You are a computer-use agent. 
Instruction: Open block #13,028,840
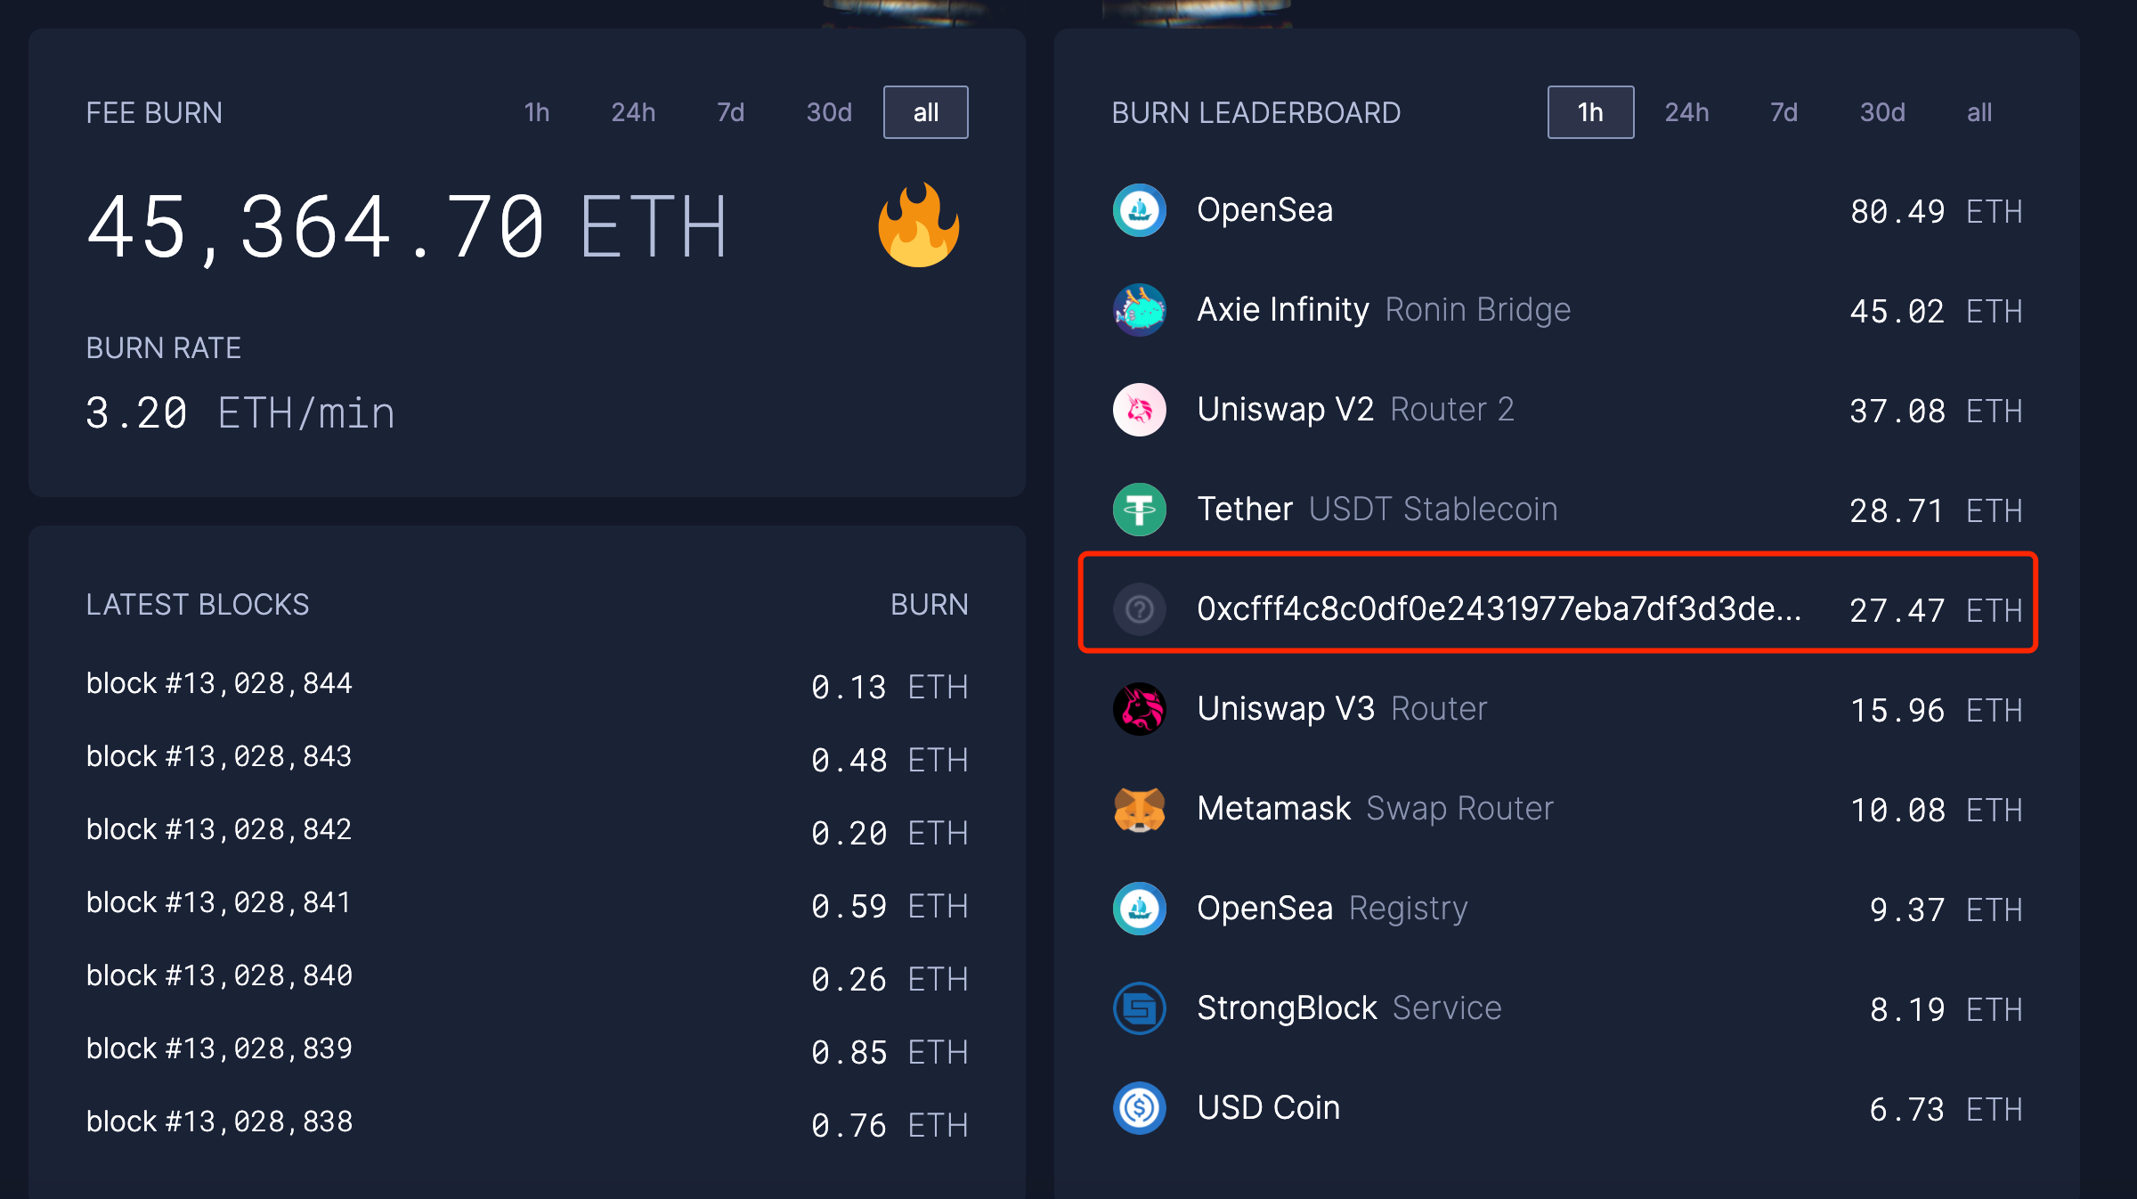[x=219, y=975]
